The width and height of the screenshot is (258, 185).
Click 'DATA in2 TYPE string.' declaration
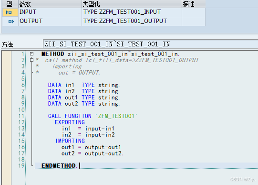tap(84, 91)
